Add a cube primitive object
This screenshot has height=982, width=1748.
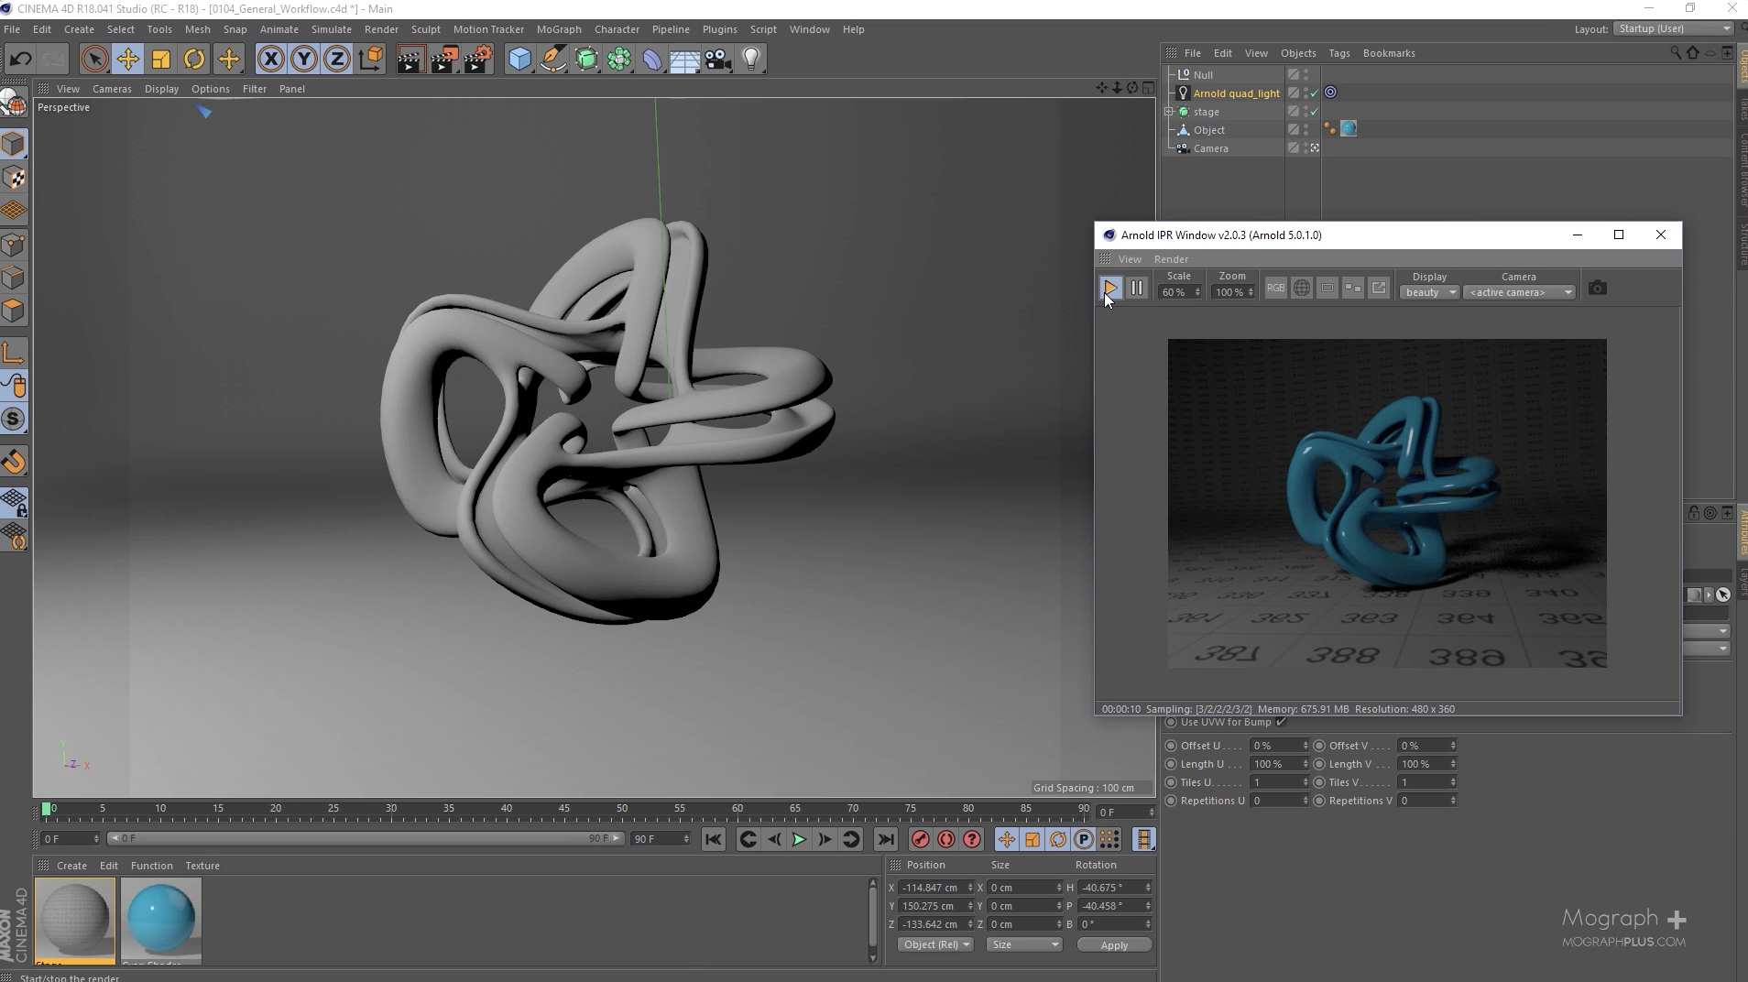pos(519,60)
